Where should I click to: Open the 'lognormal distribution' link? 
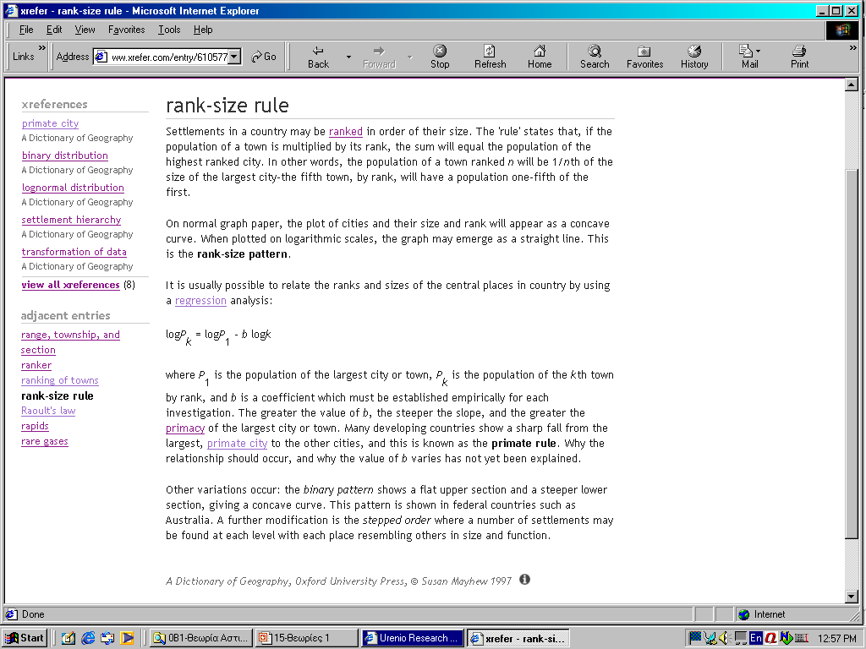coord(73,188)
